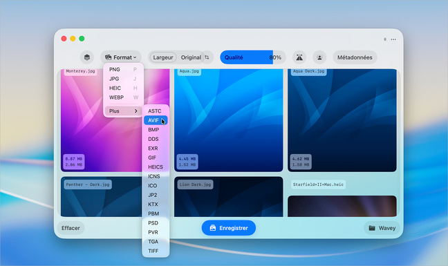Click the chevron arrow on Plus

click(136, 111)
